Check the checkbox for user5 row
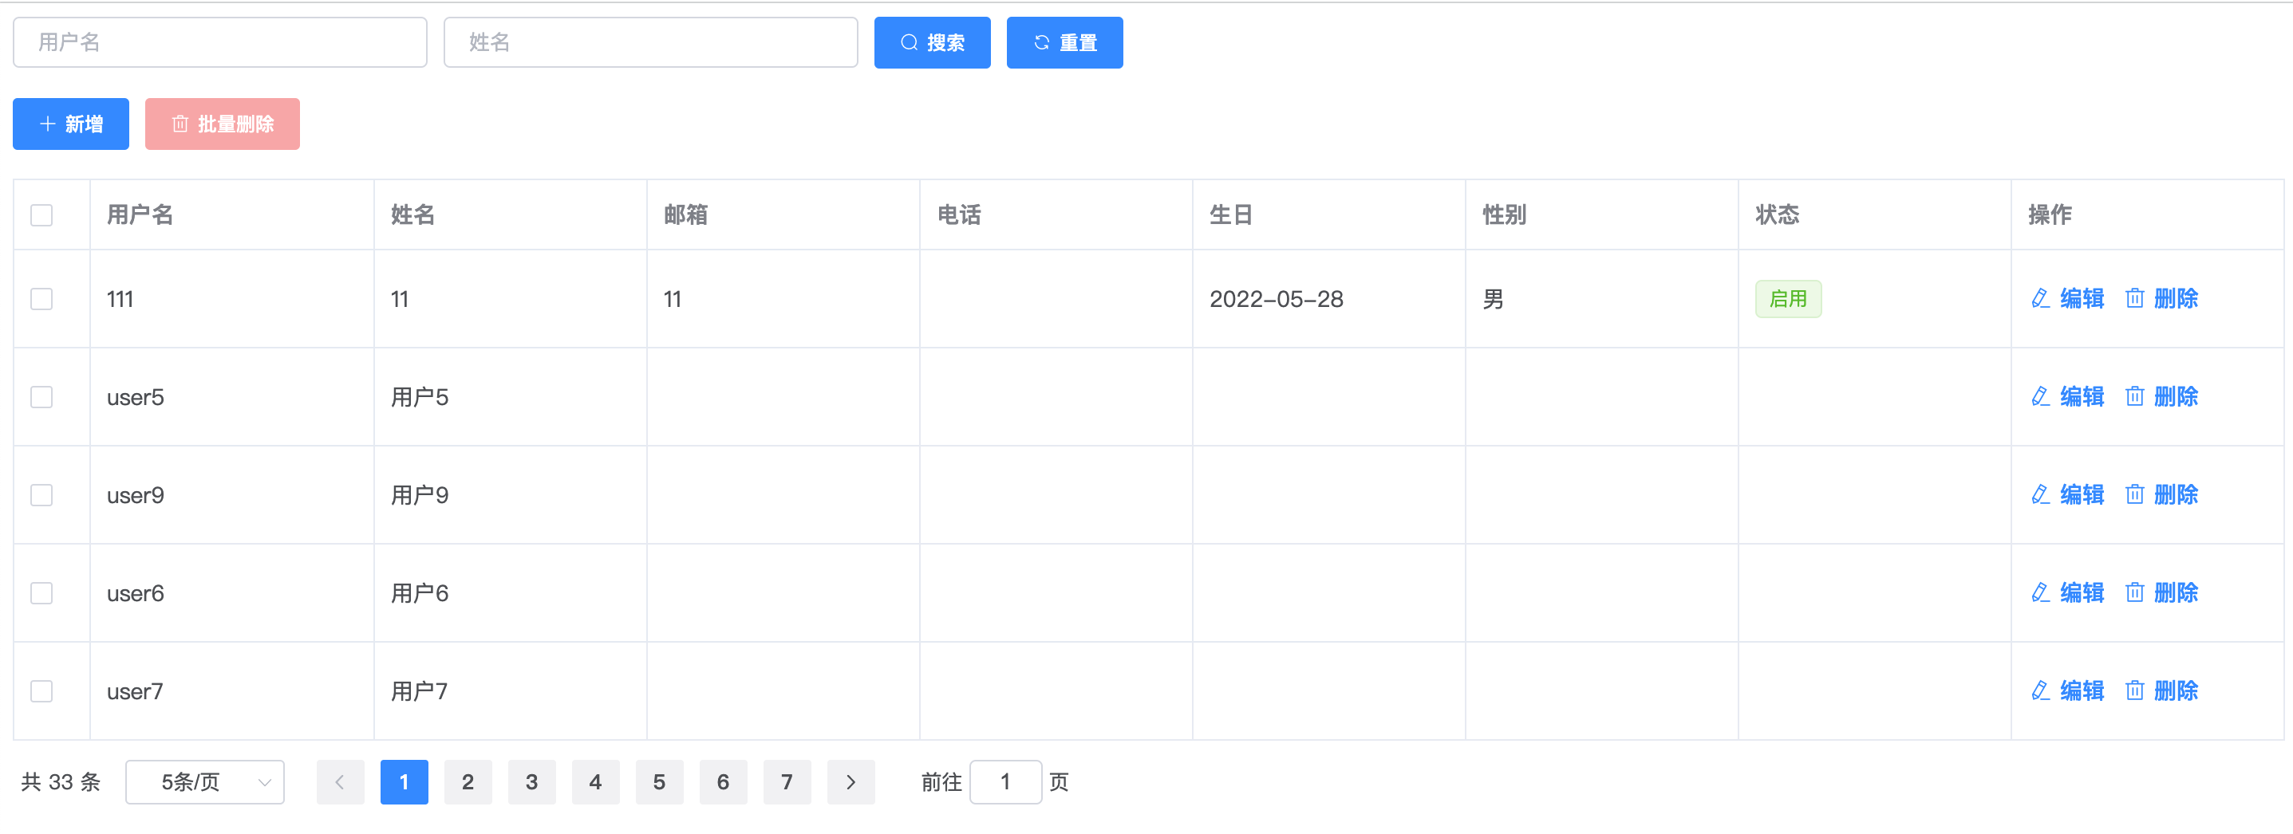2293x834 pixels. click(41, 396)
